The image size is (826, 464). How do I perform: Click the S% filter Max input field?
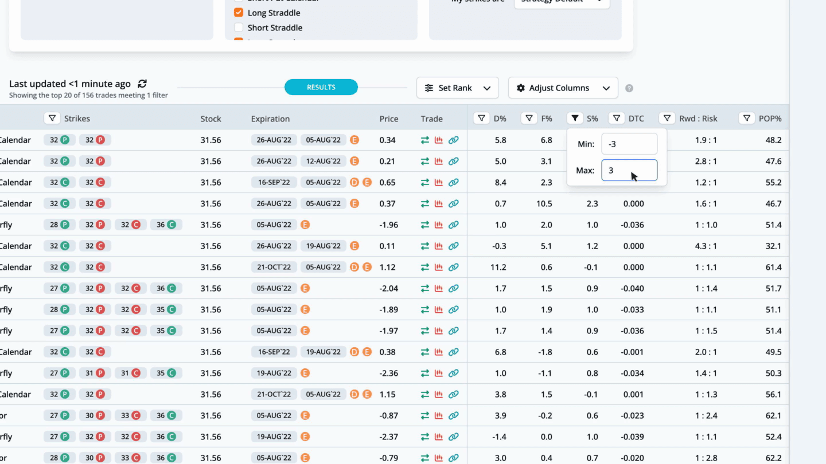629,170
